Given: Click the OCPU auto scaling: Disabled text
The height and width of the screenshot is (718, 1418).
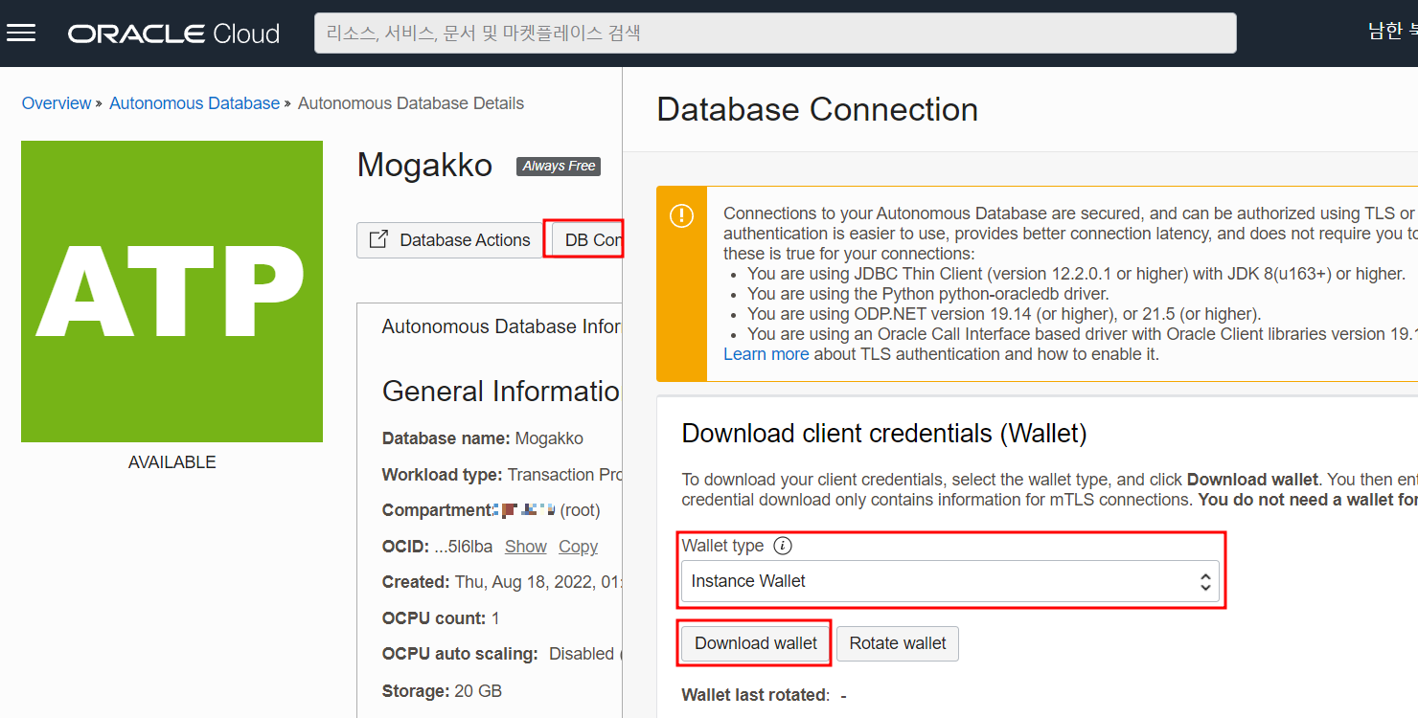Looking at the screenshot, I should [x=502, y=654].
